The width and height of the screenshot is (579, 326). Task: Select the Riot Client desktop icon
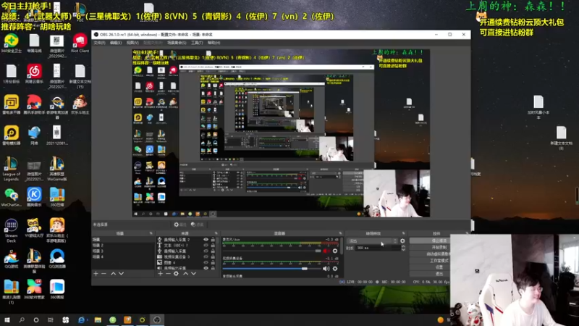[80, 43]
